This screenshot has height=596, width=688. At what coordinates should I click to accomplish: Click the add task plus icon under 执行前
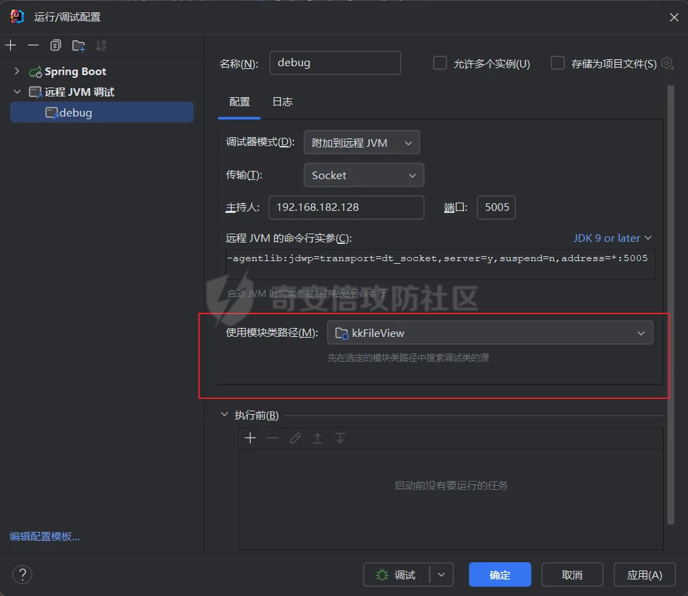pos(250,438)
